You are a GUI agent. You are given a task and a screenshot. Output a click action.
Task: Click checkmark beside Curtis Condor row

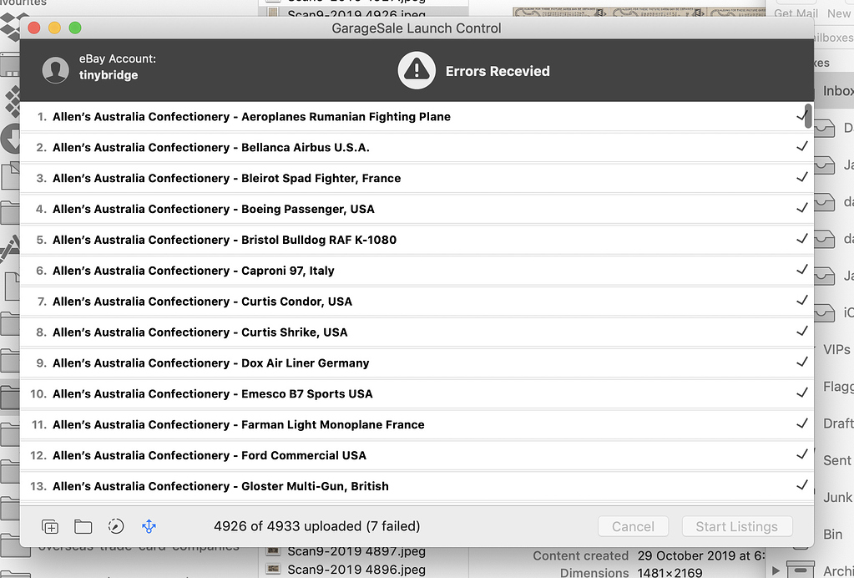pos(801,300)
